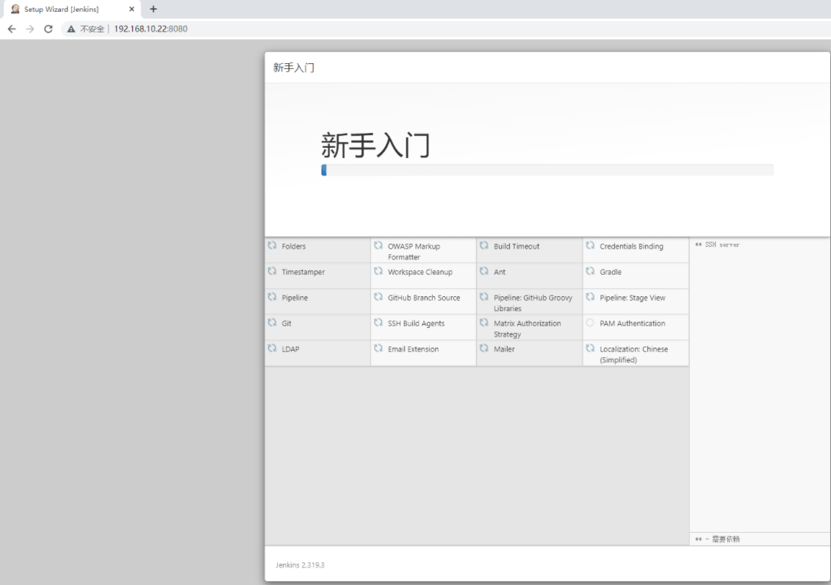The height and width of the screenshot is (585, 831).
Task: Click the large 新手入门 heading
Action: [375, 146]
